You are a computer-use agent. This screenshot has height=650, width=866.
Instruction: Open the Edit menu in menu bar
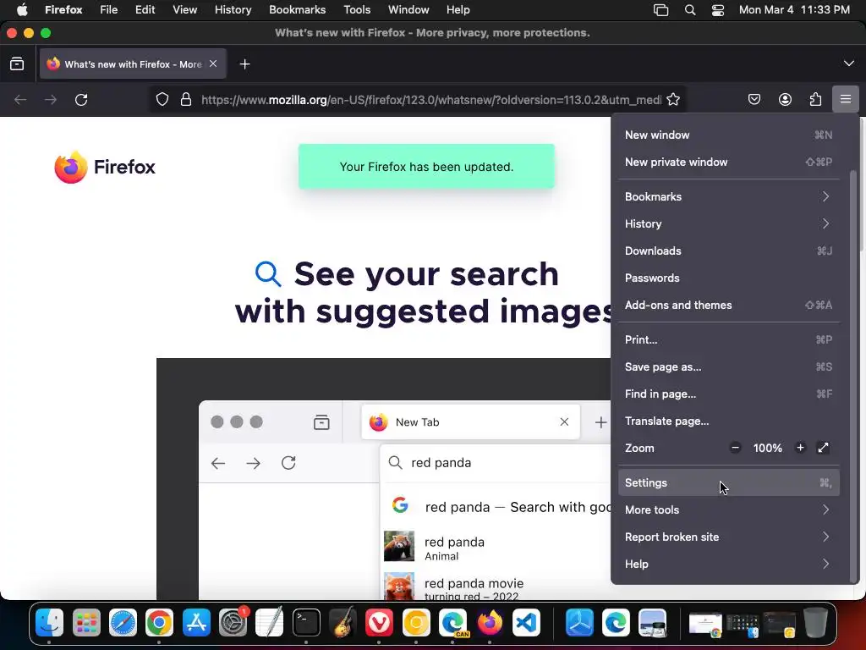[x=145, y=10]
